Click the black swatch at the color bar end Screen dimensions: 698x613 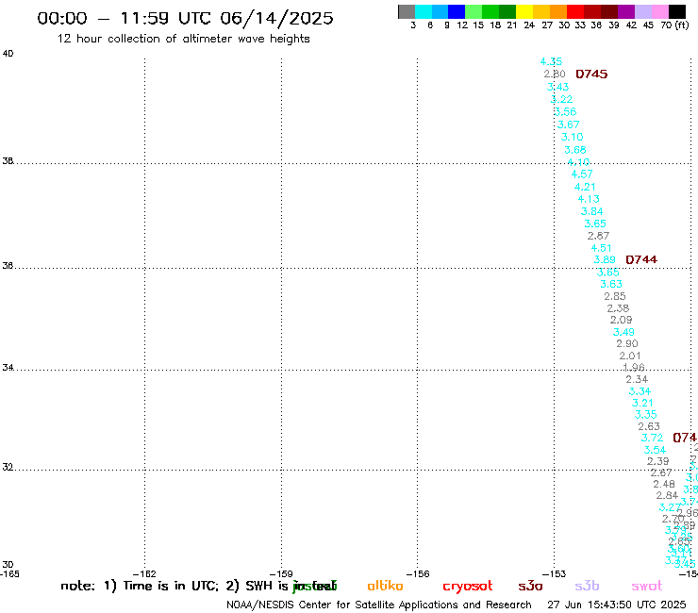click(676, 11)
